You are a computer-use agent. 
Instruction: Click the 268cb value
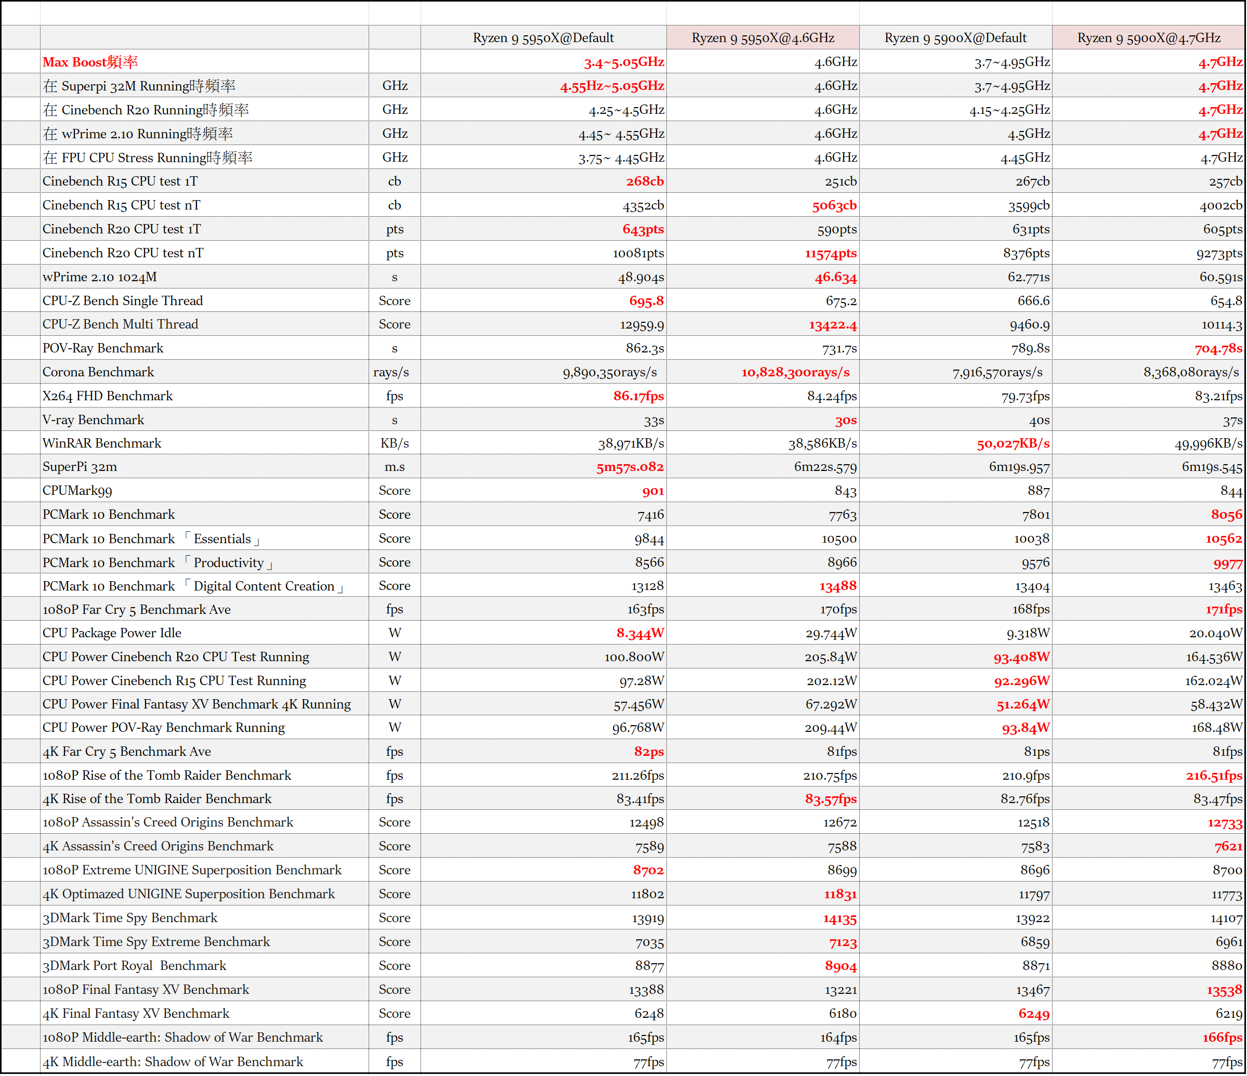click(x=645, y=181)
